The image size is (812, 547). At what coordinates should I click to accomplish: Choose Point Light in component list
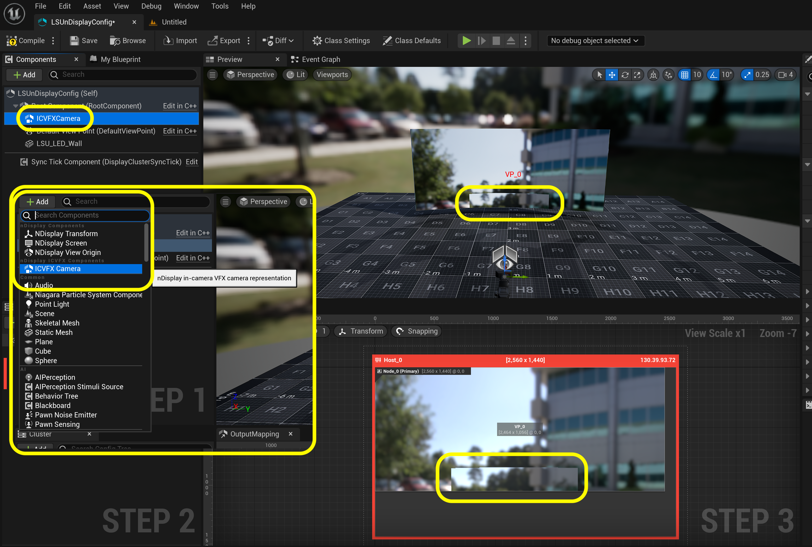(x=52, y=304)
